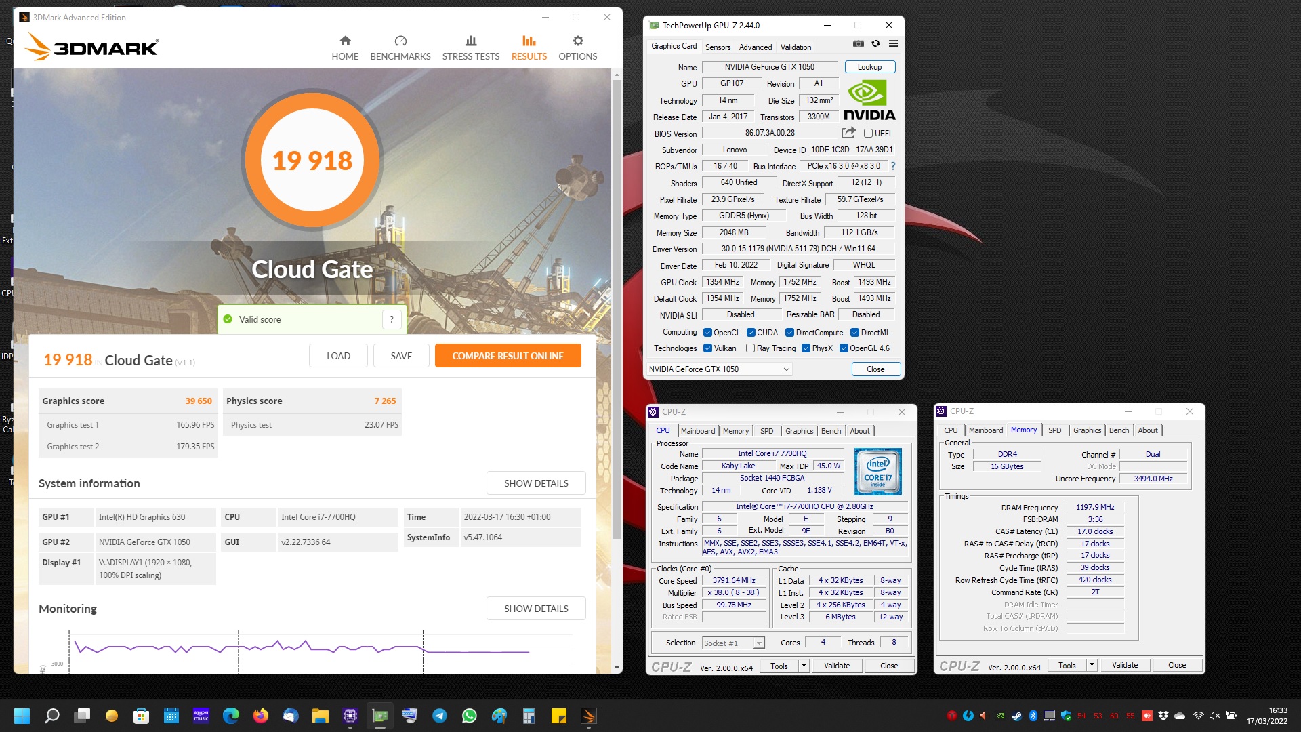Toggle Ray Tracing checkbox
1301x732 pixels.
tap(750, 348)
